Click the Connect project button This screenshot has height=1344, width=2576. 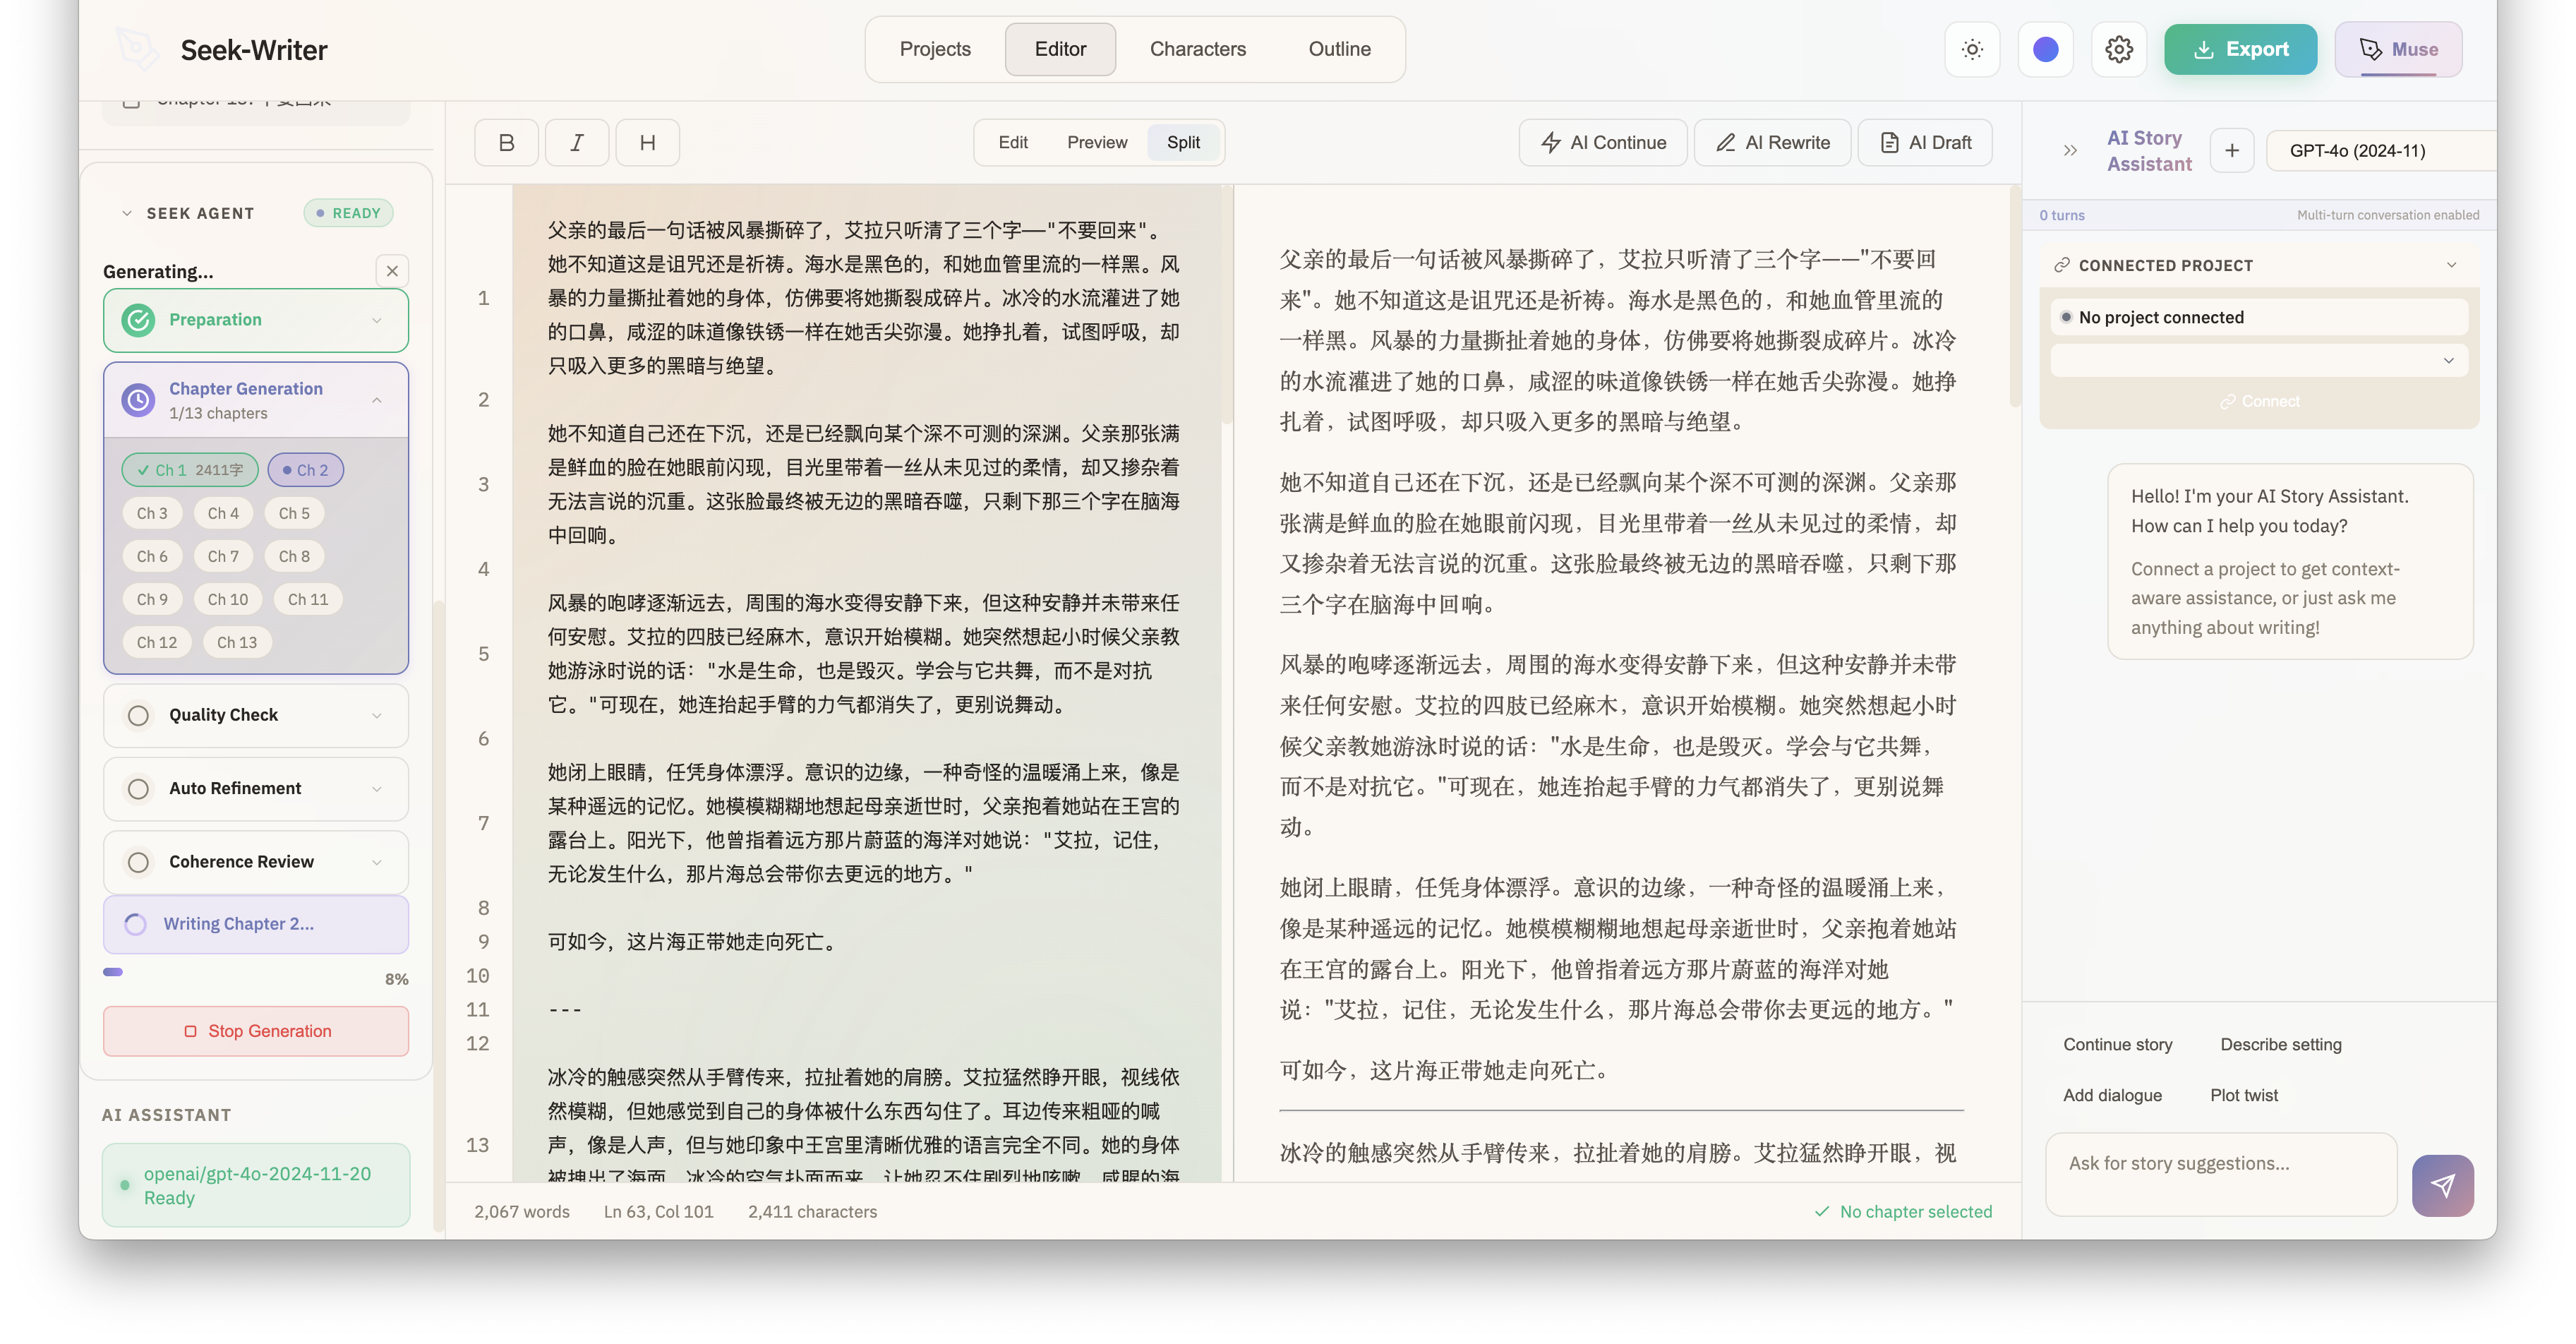[x=2259, y=401]
